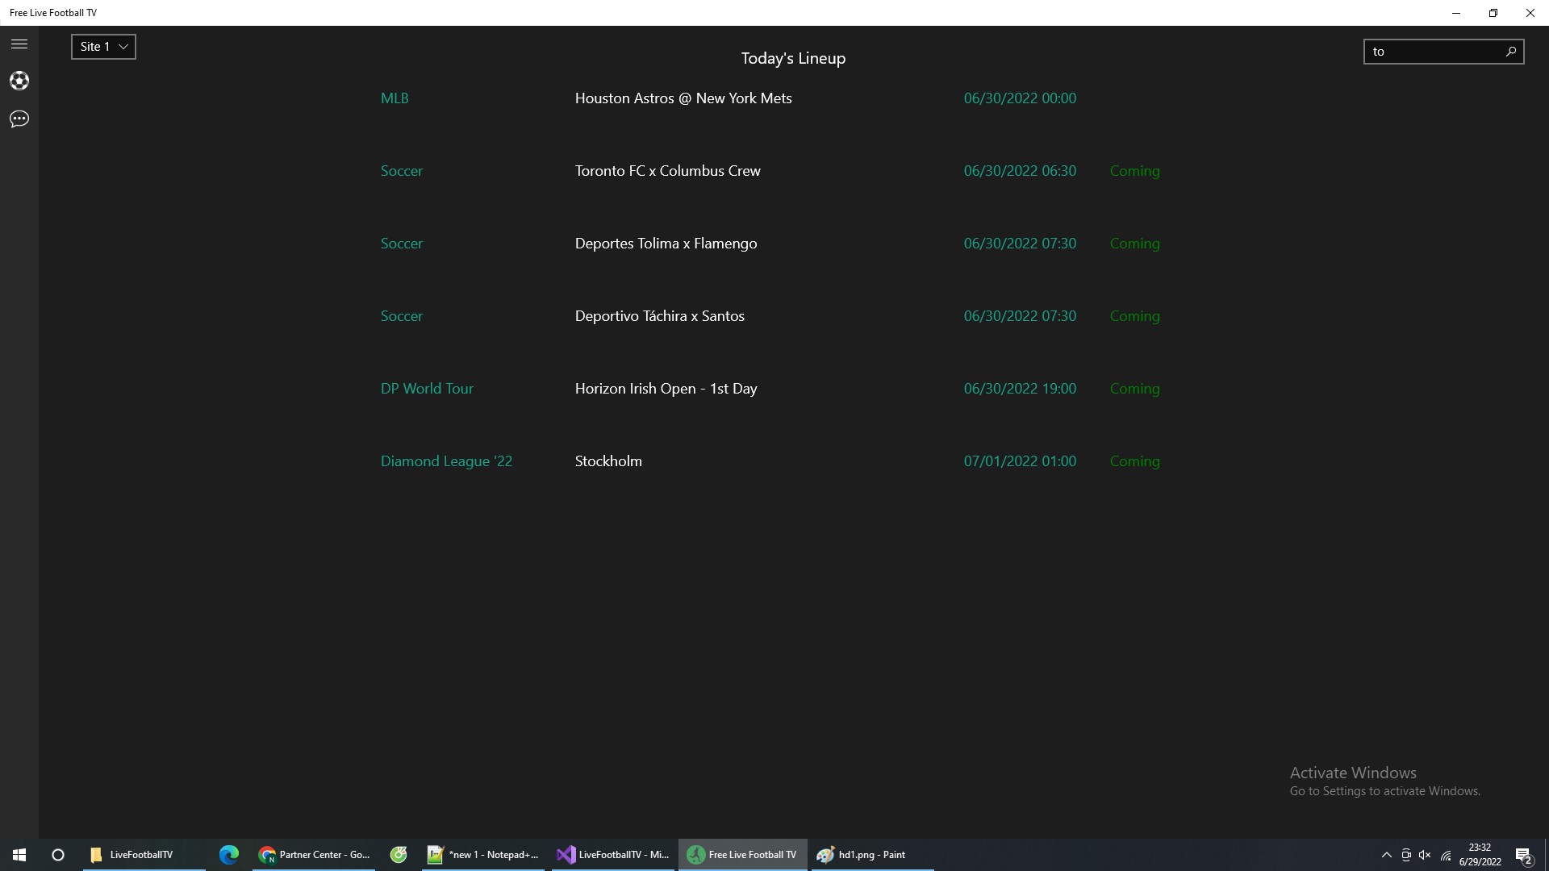The height and width of the screenshot is (871, 1549).
Task: Open the Windows notification center
Action: pyautogui.click(x=1523, y=855)
